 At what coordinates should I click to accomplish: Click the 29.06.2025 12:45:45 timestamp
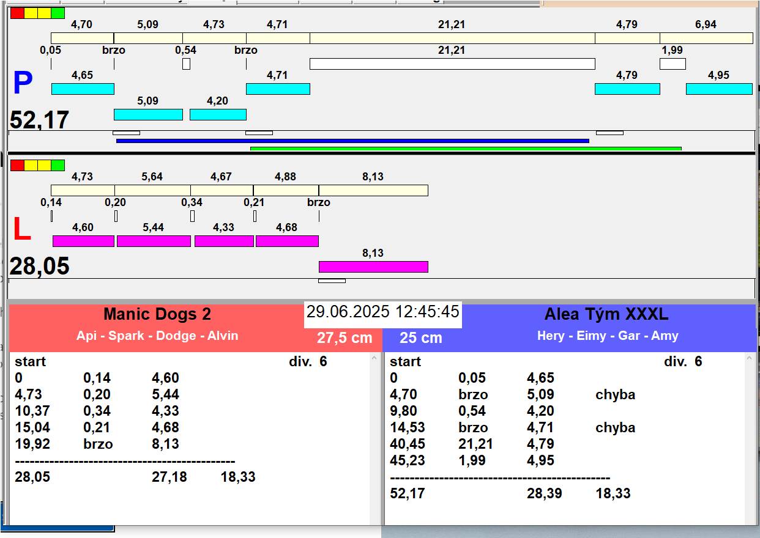(x=383, y=312)
